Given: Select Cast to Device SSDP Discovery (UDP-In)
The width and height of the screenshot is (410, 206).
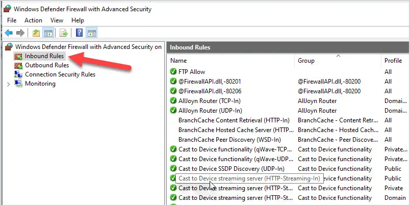Looking at the screenshot, I should tap(232, 168).
